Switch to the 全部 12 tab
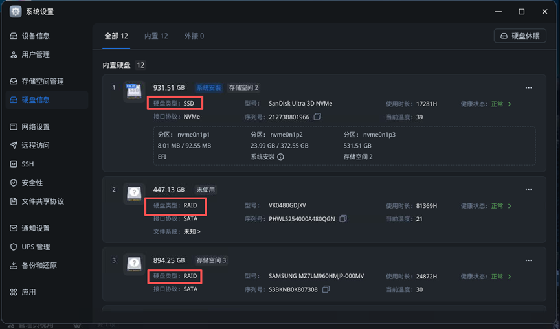Screen dimensions: 560x329 (x=116, y=36)
